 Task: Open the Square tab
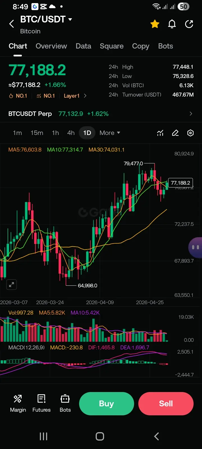click(112, 46)
